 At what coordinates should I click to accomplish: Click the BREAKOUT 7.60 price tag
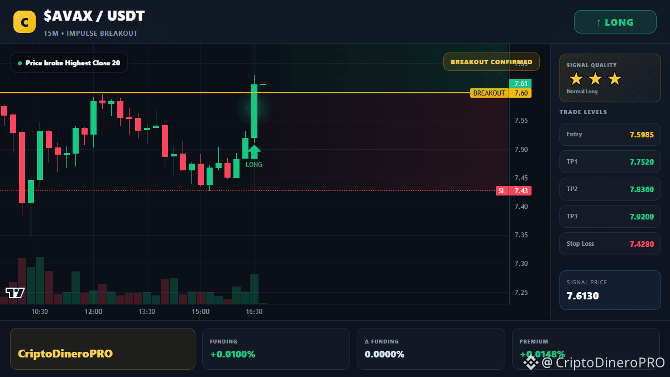click(501, 93)
